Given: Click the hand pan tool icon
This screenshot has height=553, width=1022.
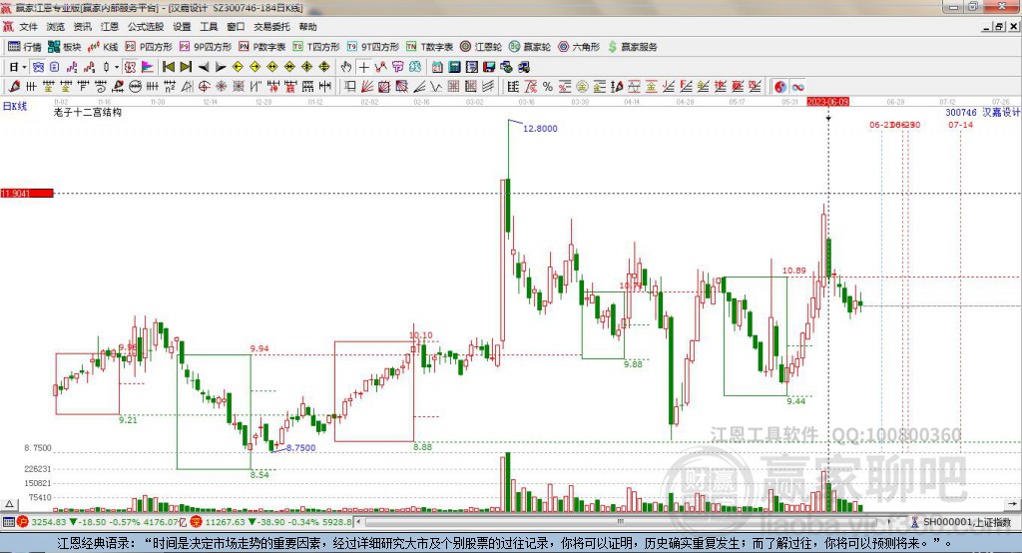Looking at the screenshot, I should click(345, 67).
